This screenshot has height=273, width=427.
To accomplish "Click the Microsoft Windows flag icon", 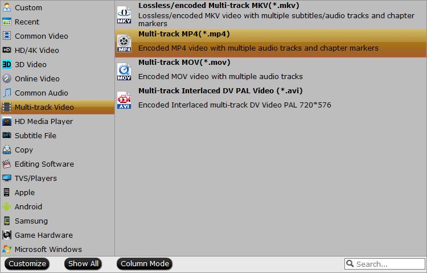I will pyautogui.click(x=6, y=249).
